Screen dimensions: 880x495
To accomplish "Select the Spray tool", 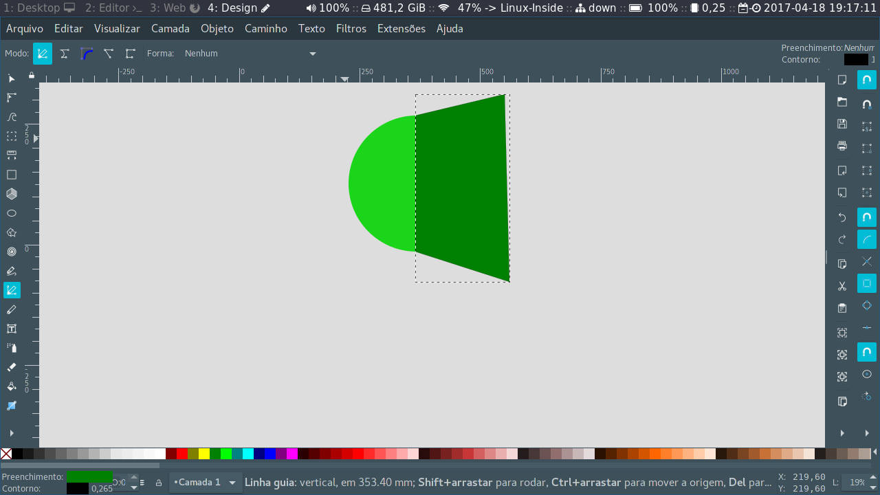I will [12, 348].
